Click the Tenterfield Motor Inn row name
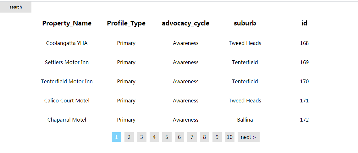This screenshot has height=153, width=358. pos(67,81)
